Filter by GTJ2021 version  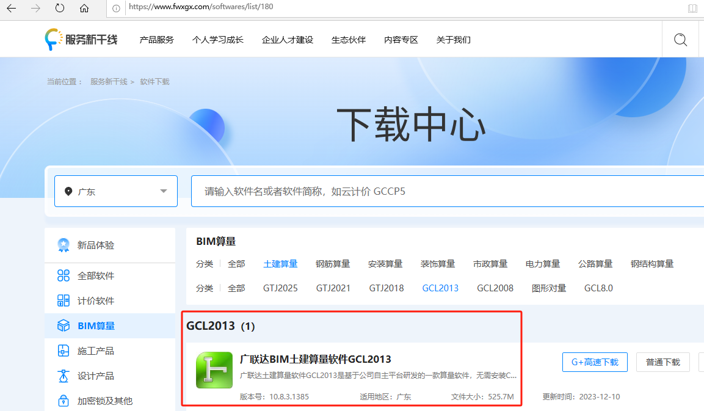point(333,288)
